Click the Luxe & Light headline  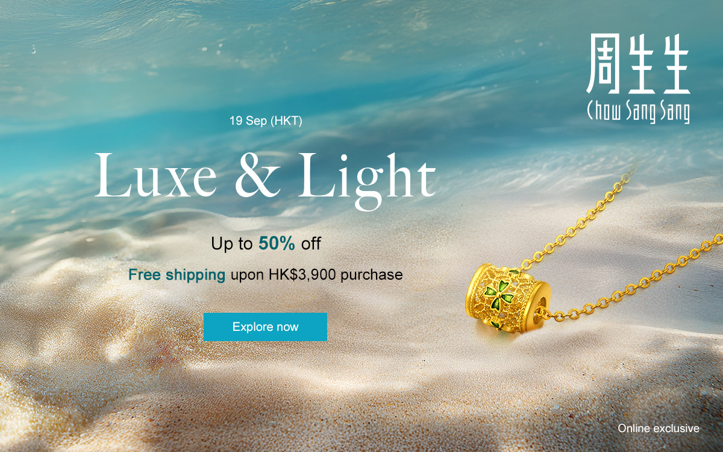pos(265,175)
